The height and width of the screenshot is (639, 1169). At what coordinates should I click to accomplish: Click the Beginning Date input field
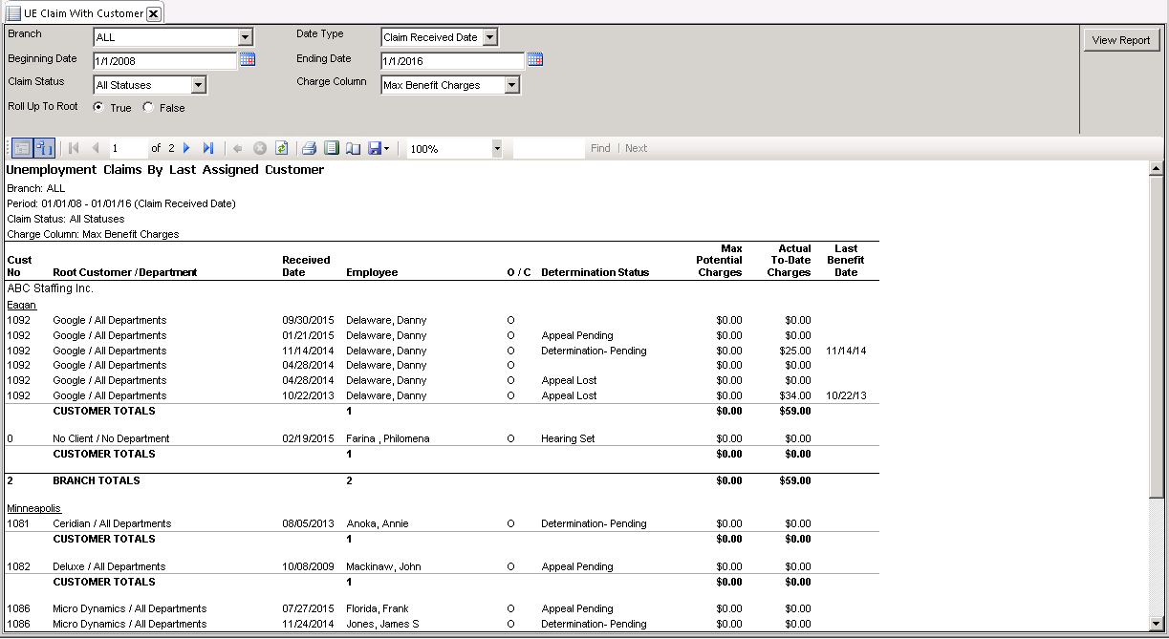click(164, 61)
